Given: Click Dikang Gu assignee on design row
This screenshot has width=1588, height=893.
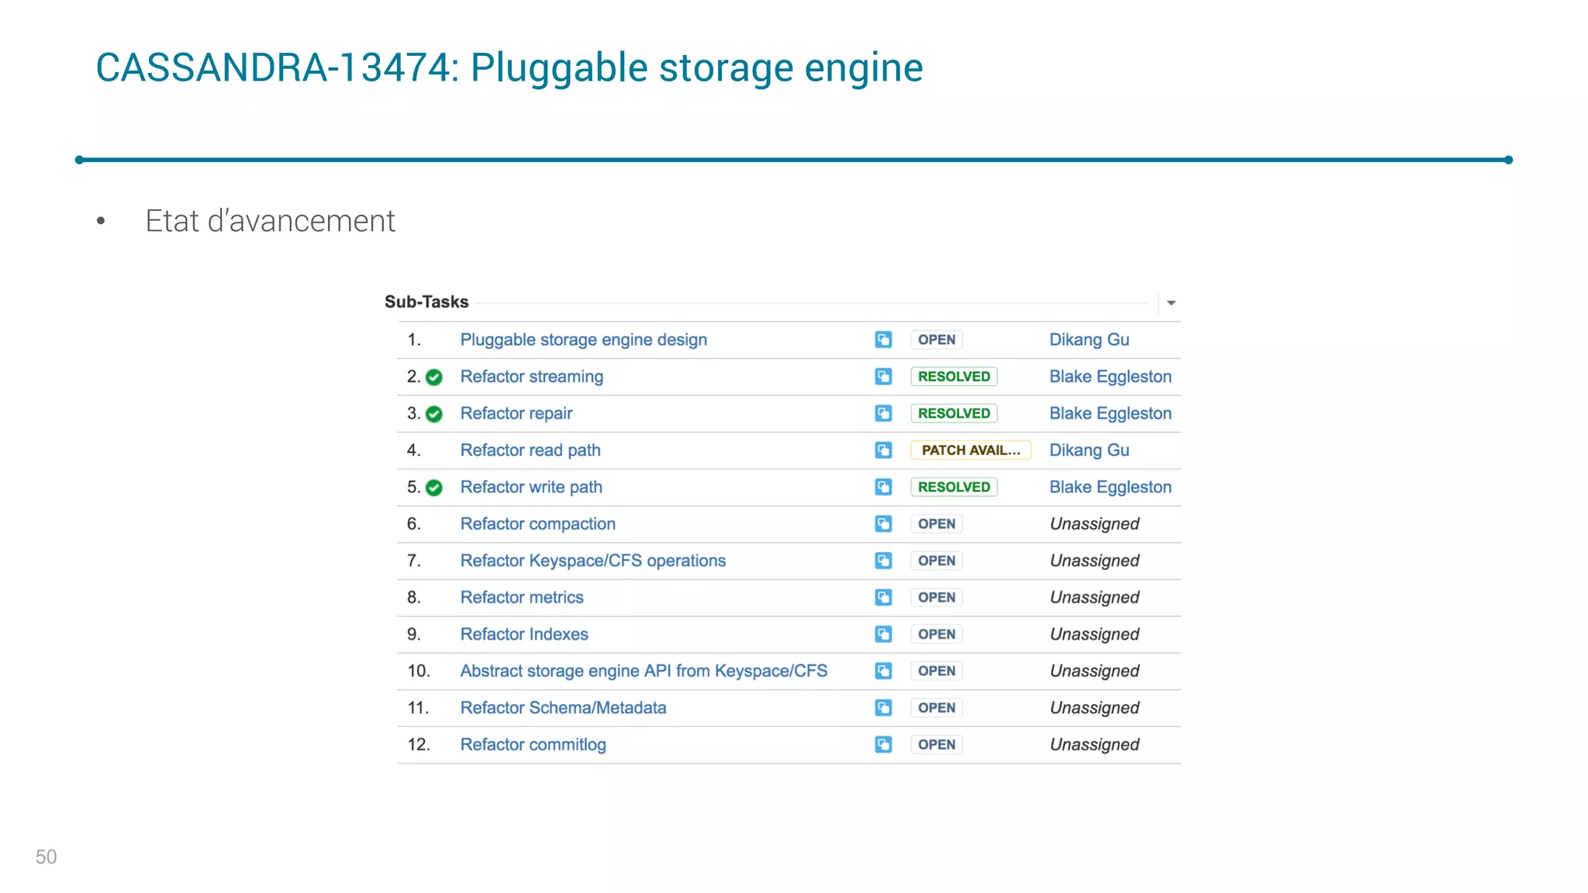Looking at the screenshot, I should click(x=1089, y=340).
